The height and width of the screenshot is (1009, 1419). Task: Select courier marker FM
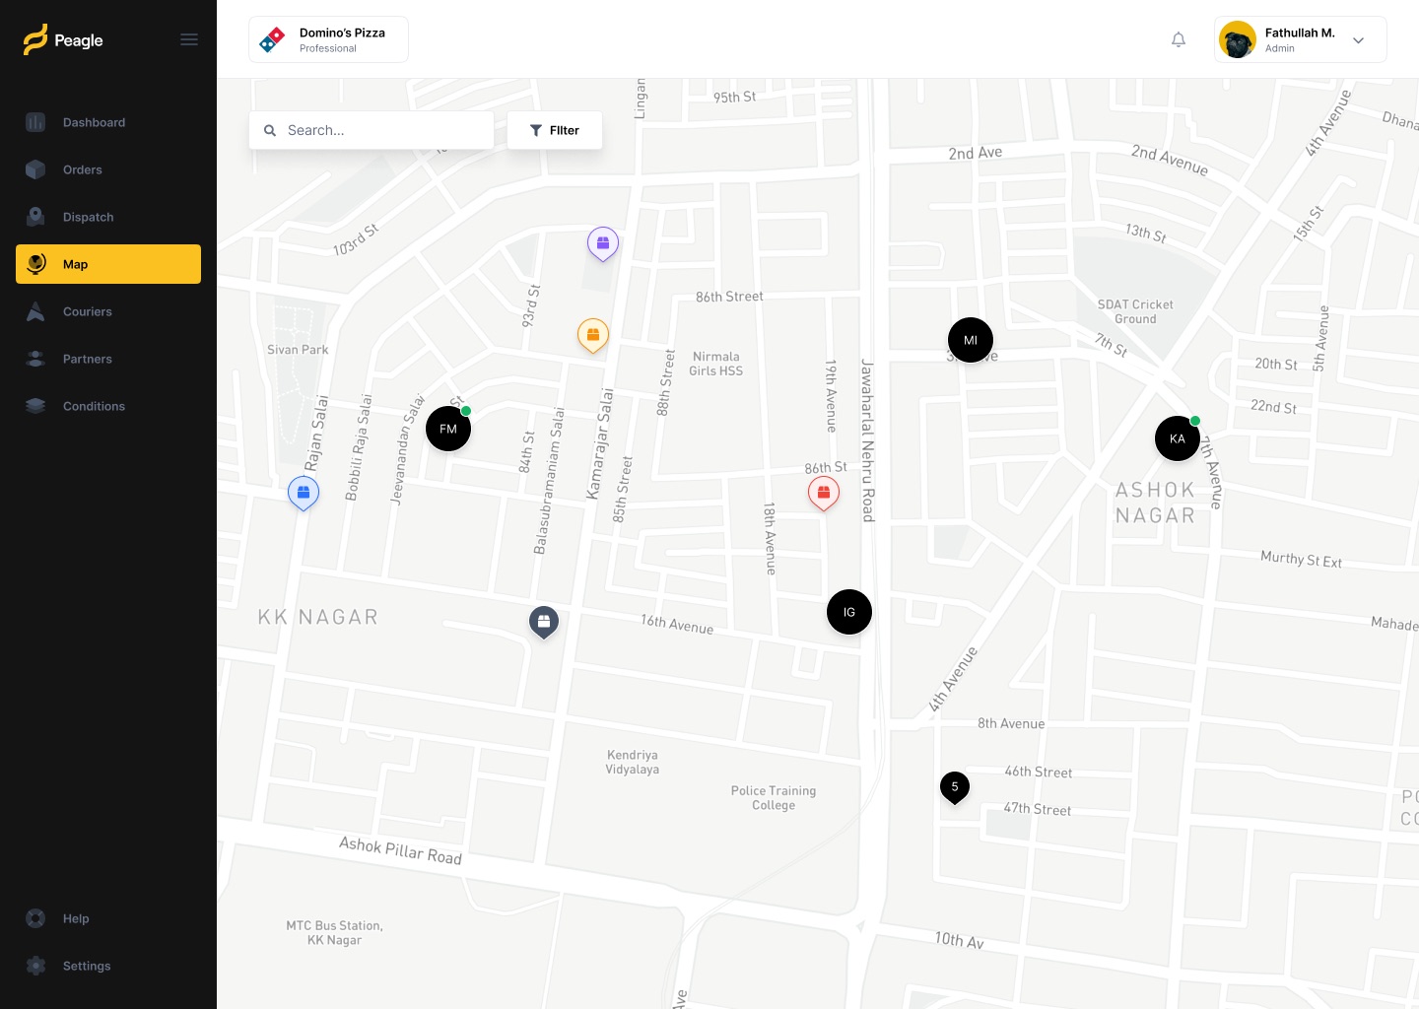448,429
